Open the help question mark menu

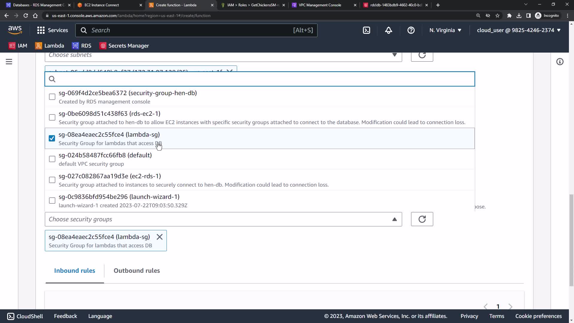[x=411, y=30]
